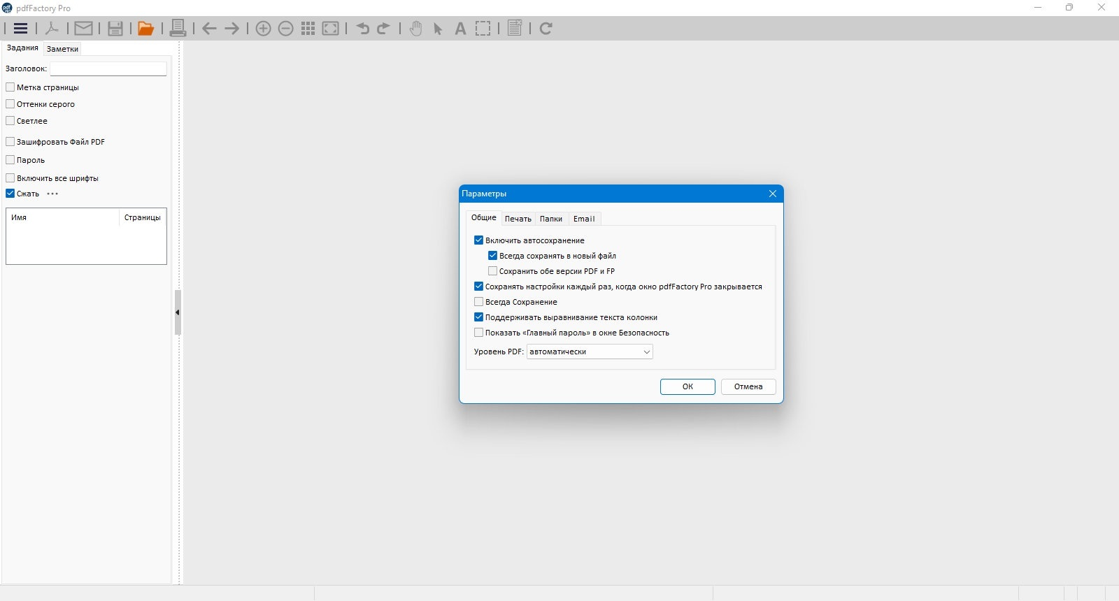Uncheck Включить автосохранение option
This screenshot has height=601, width=1119.
(478, 240)
